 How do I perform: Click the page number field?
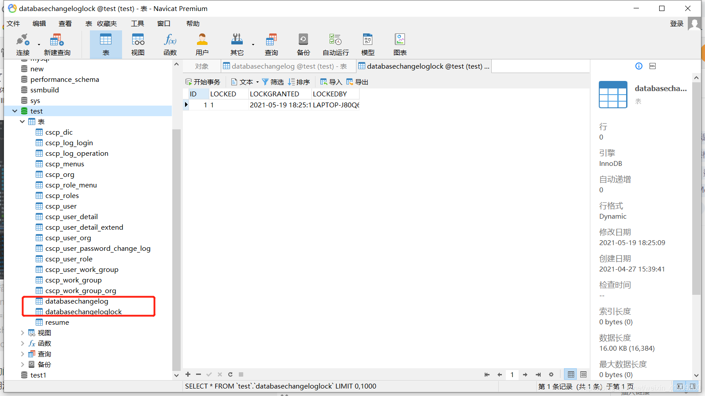pyautogui.click(x=512, y=374)
